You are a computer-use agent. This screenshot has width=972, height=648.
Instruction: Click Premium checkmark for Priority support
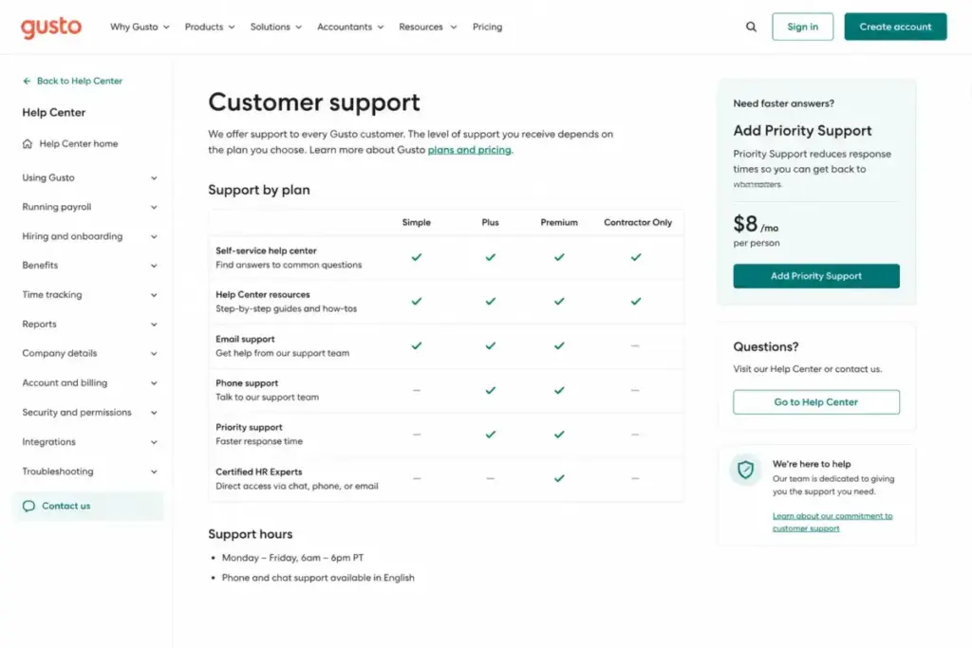pos(559,435)
